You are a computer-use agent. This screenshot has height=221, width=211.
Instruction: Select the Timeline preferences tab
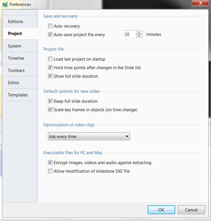[x=16, y=58]
